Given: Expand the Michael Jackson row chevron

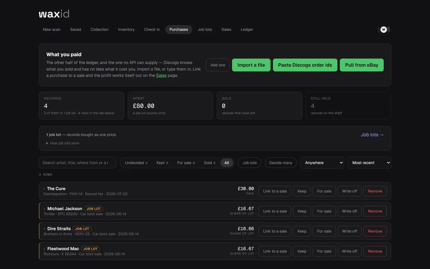Looking at the screenshot, I should [x=44, y=209].
